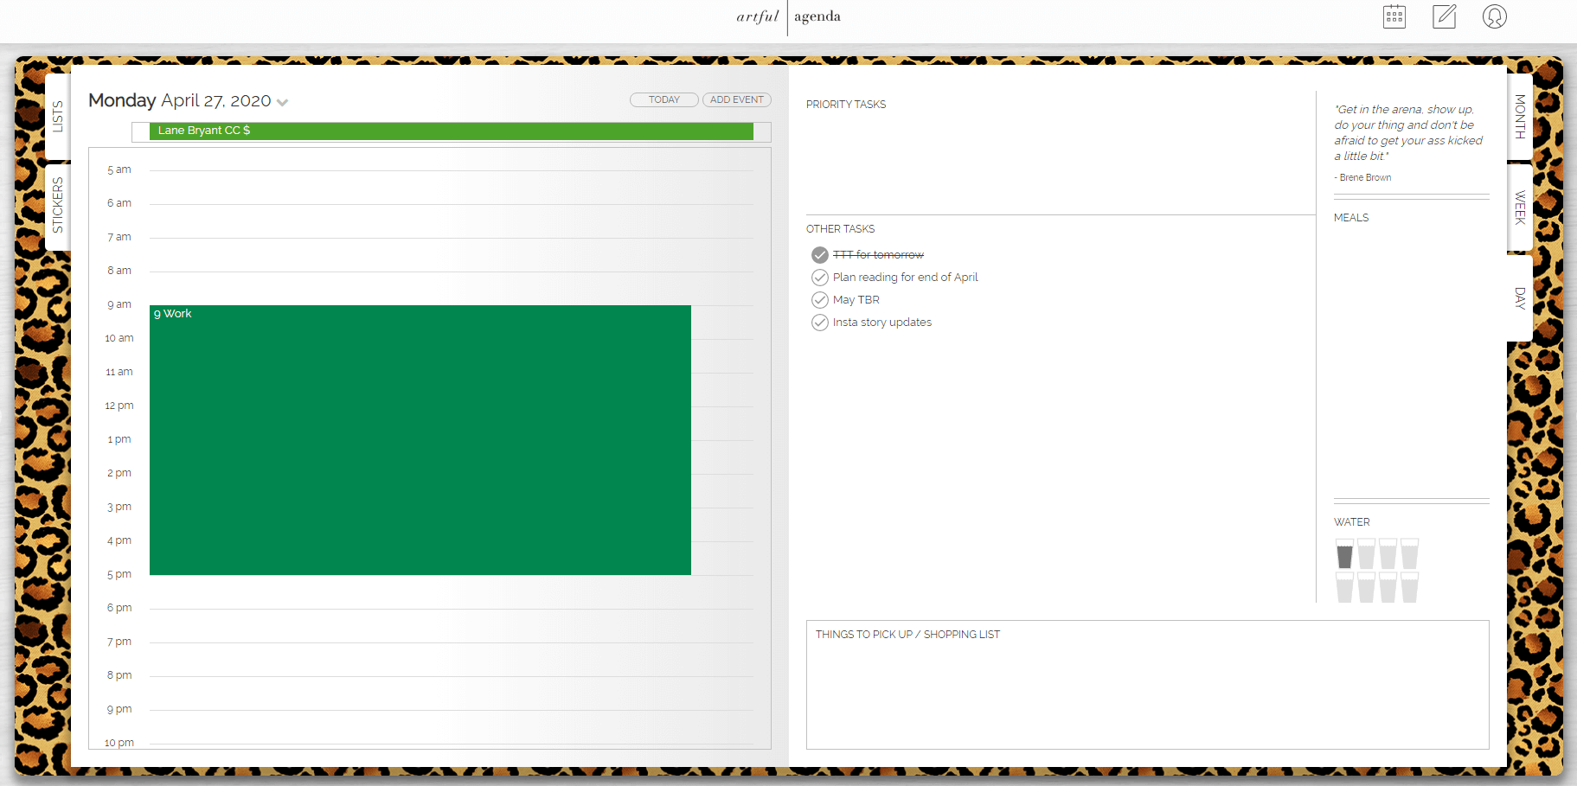Fill the second water glass in the bottom row
The height and width of the screenshot is (786, 1577).
1366,588
